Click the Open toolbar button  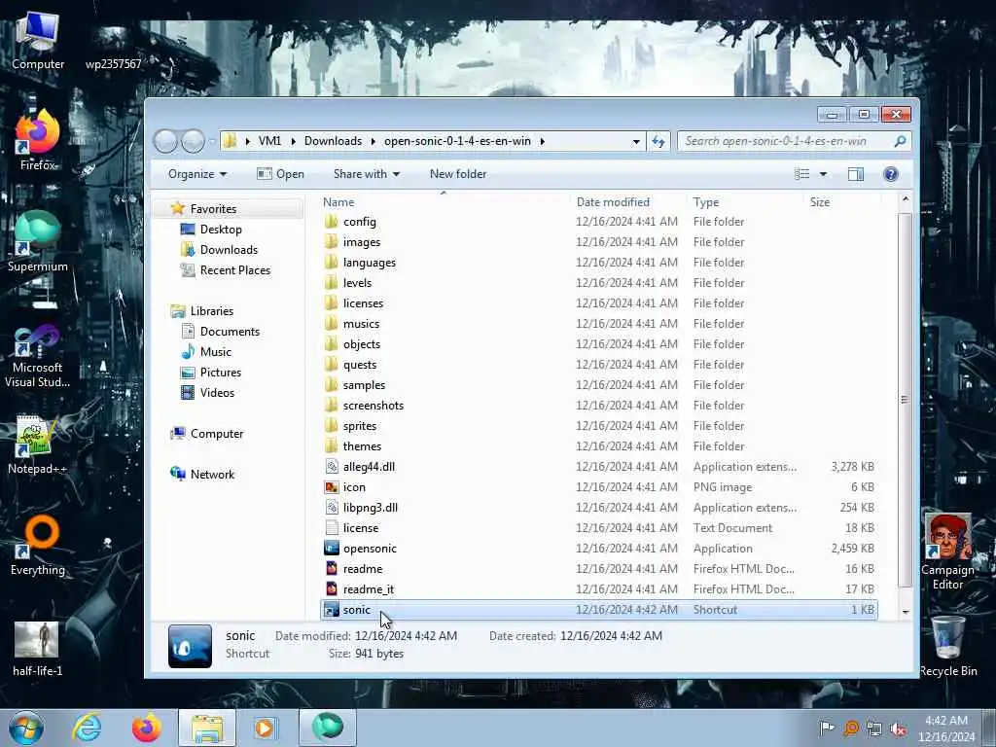pos(280,174)
